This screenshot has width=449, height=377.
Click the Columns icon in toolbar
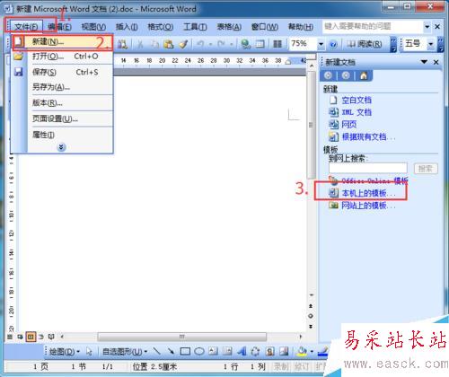[277, 44]
